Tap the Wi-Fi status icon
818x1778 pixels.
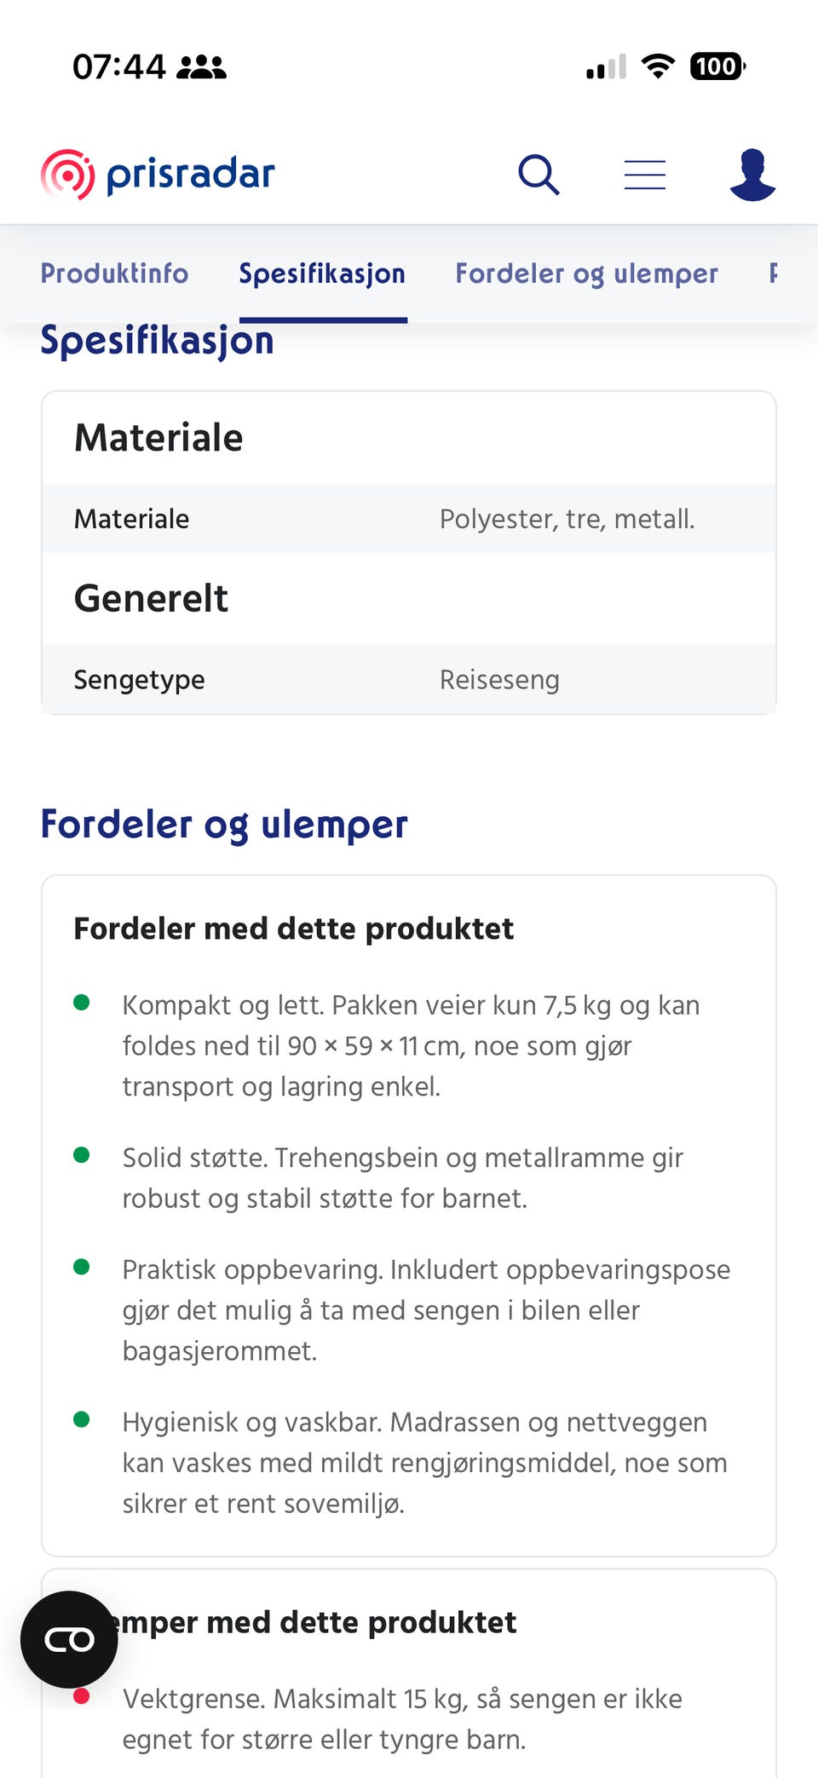click(657, 66)
